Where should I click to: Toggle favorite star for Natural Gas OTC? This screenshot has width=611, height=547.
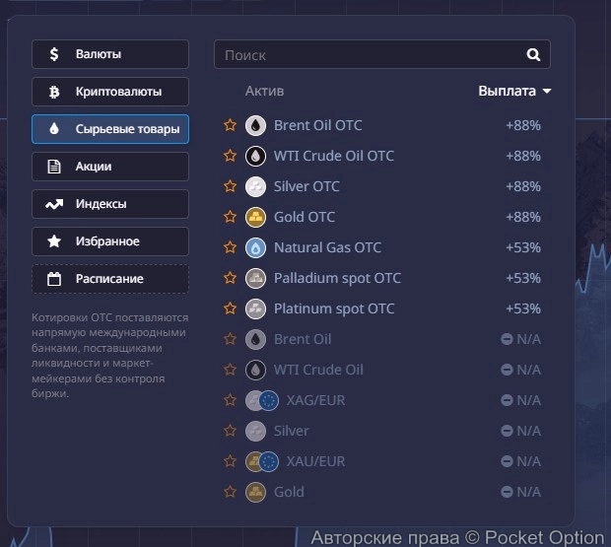click(230, 247)
